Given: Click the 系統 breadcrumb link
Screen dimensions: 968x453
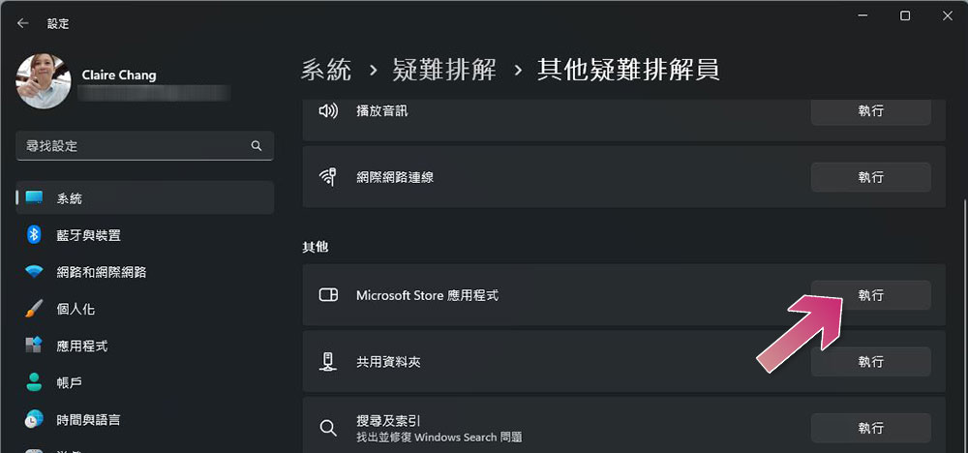Looking at the screenshot, I should [x=326, y=71].
